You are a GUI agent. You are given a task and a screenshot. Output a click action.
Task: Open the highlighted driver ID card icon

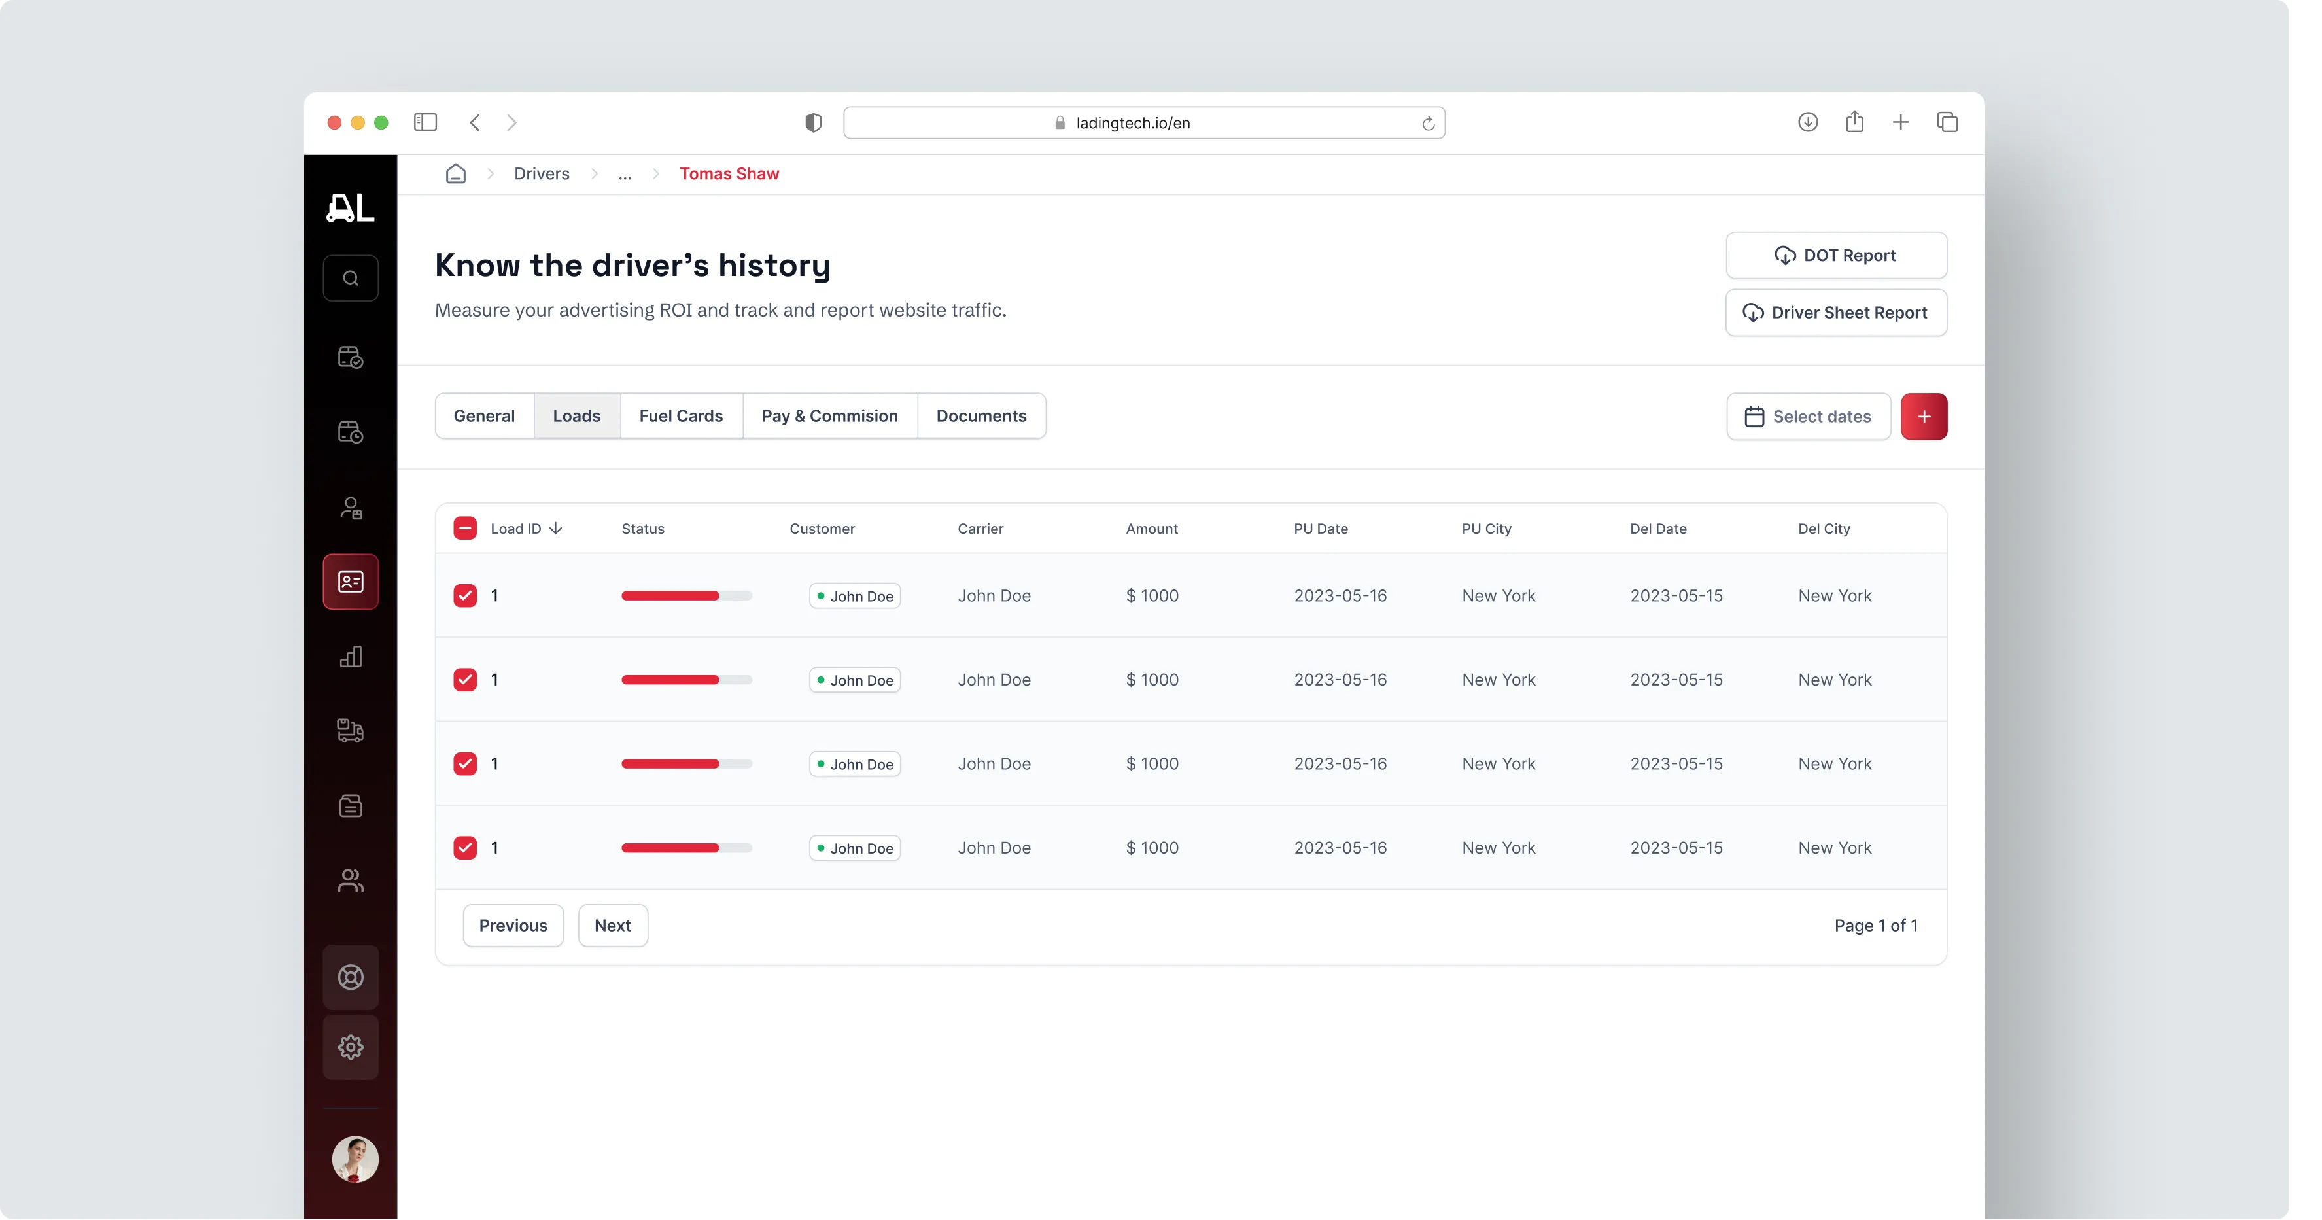351,582
